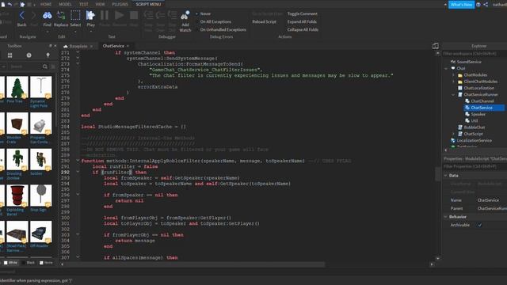Click the Step Into debugger icon
This screenshot has width=507, height=285.
coord(148,15)
